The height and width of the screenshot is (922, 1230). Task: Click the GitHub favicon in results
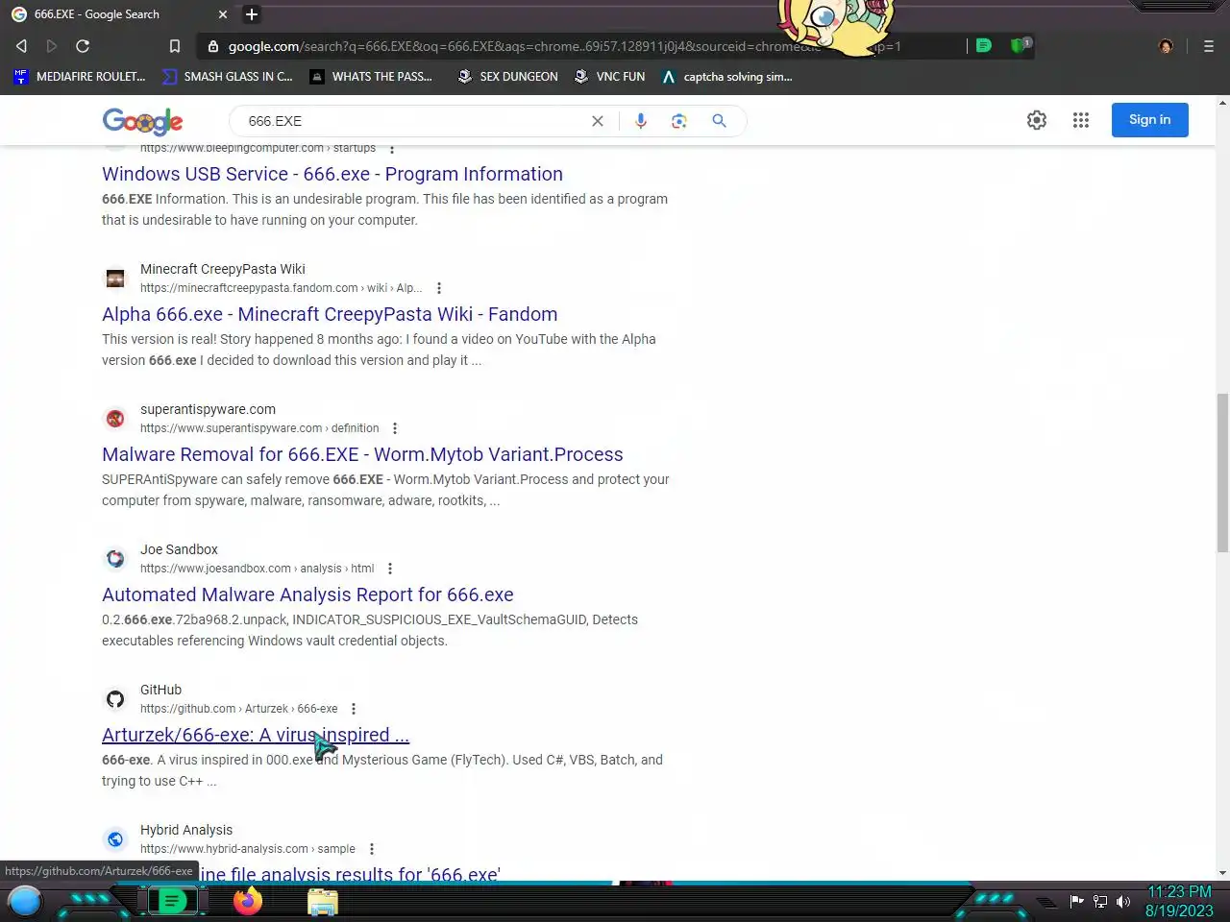115,699
